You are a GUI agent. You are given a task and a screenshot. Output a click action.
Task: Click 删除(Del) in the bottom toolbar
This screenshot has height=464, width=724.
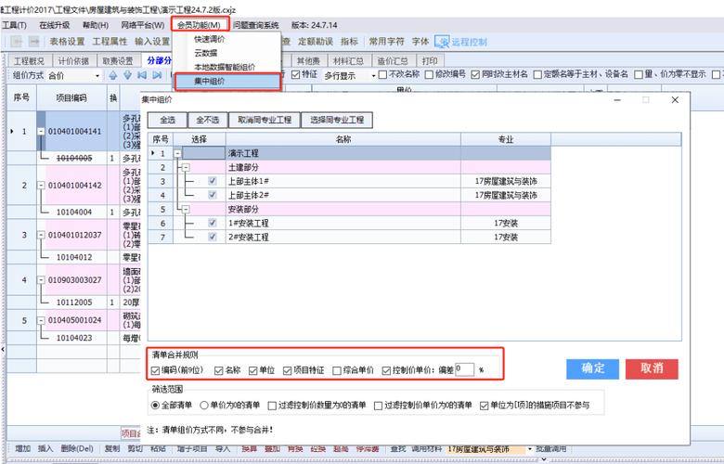[x=77, y=449]
